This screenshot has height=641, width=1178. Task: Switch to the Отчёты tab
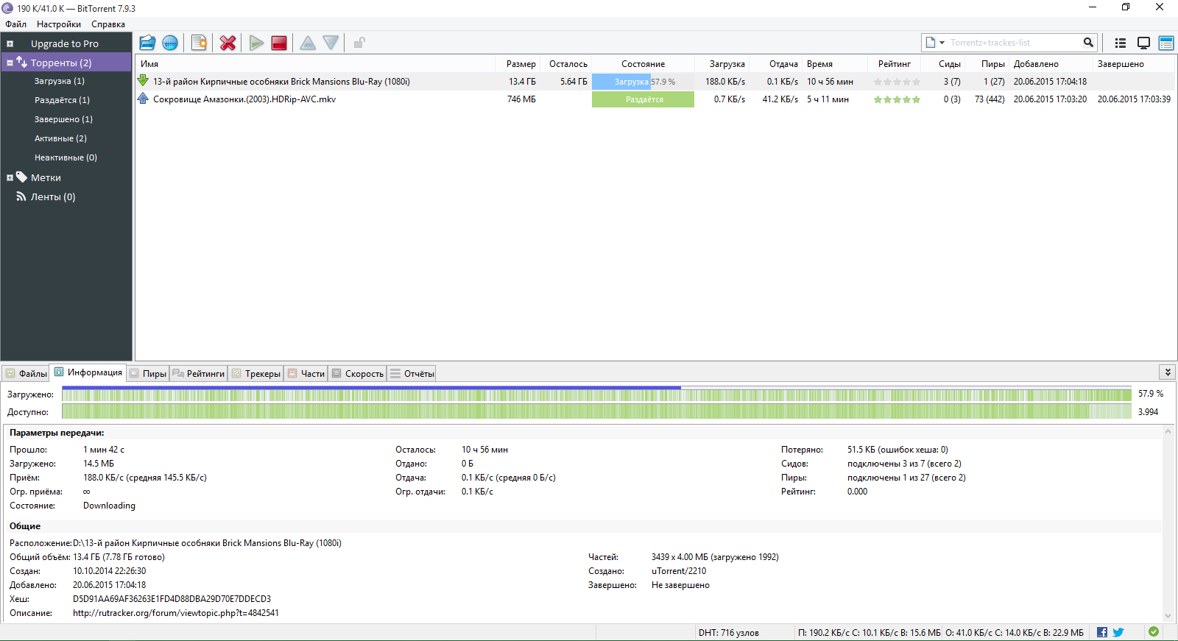(x=412, y=374)
